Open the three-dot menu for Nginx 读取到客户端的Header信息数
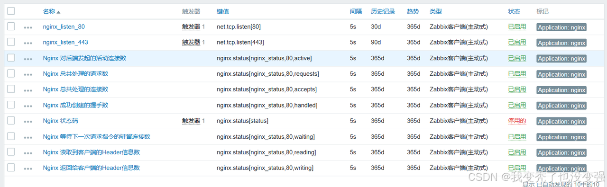 click(28, 153)
